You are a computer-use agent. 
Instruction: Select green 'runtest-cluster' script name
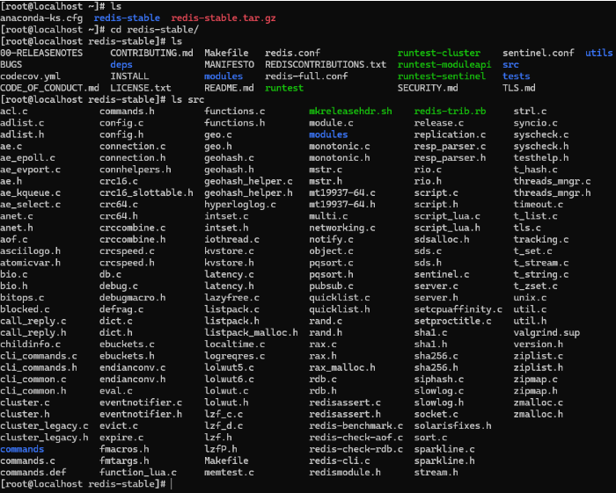tap(439, 53)
